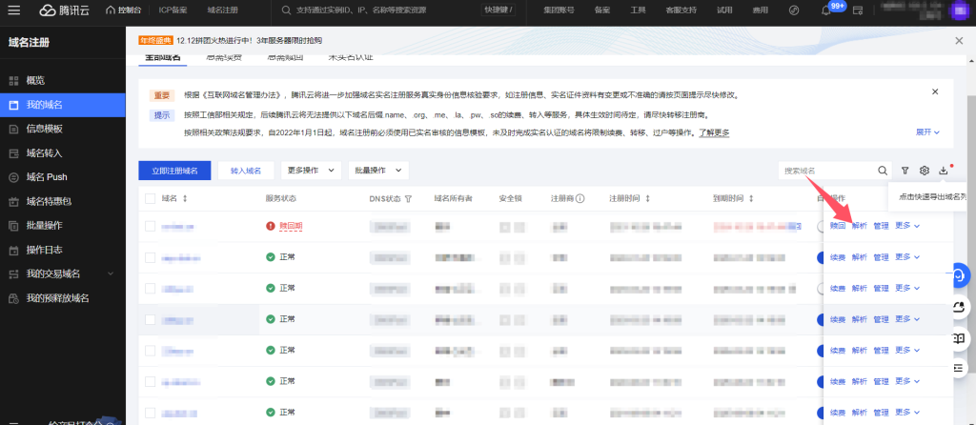Image resolution: width=976 pixels, height=425 pixels.
Task: Go to 控制台 home console
Action: coord(125,10)
